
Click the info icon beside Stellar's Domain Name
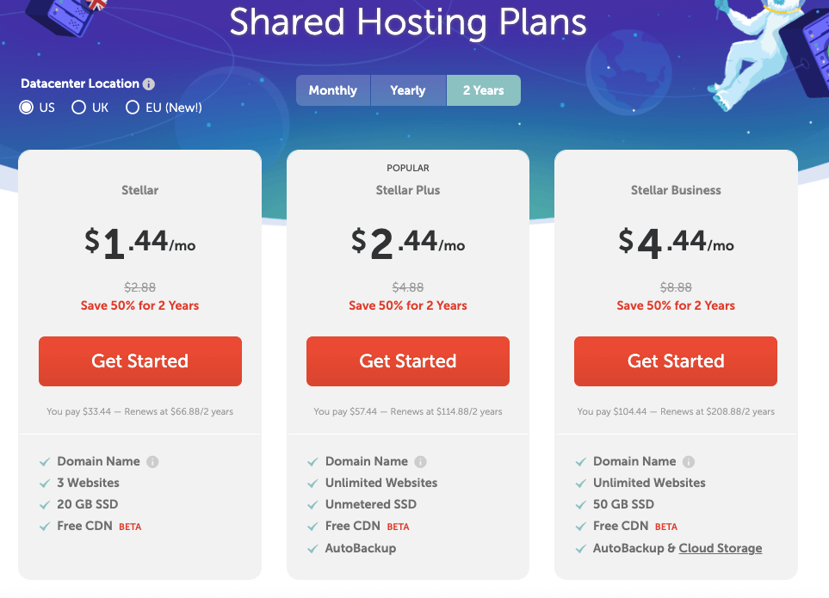tap(152, 461)
